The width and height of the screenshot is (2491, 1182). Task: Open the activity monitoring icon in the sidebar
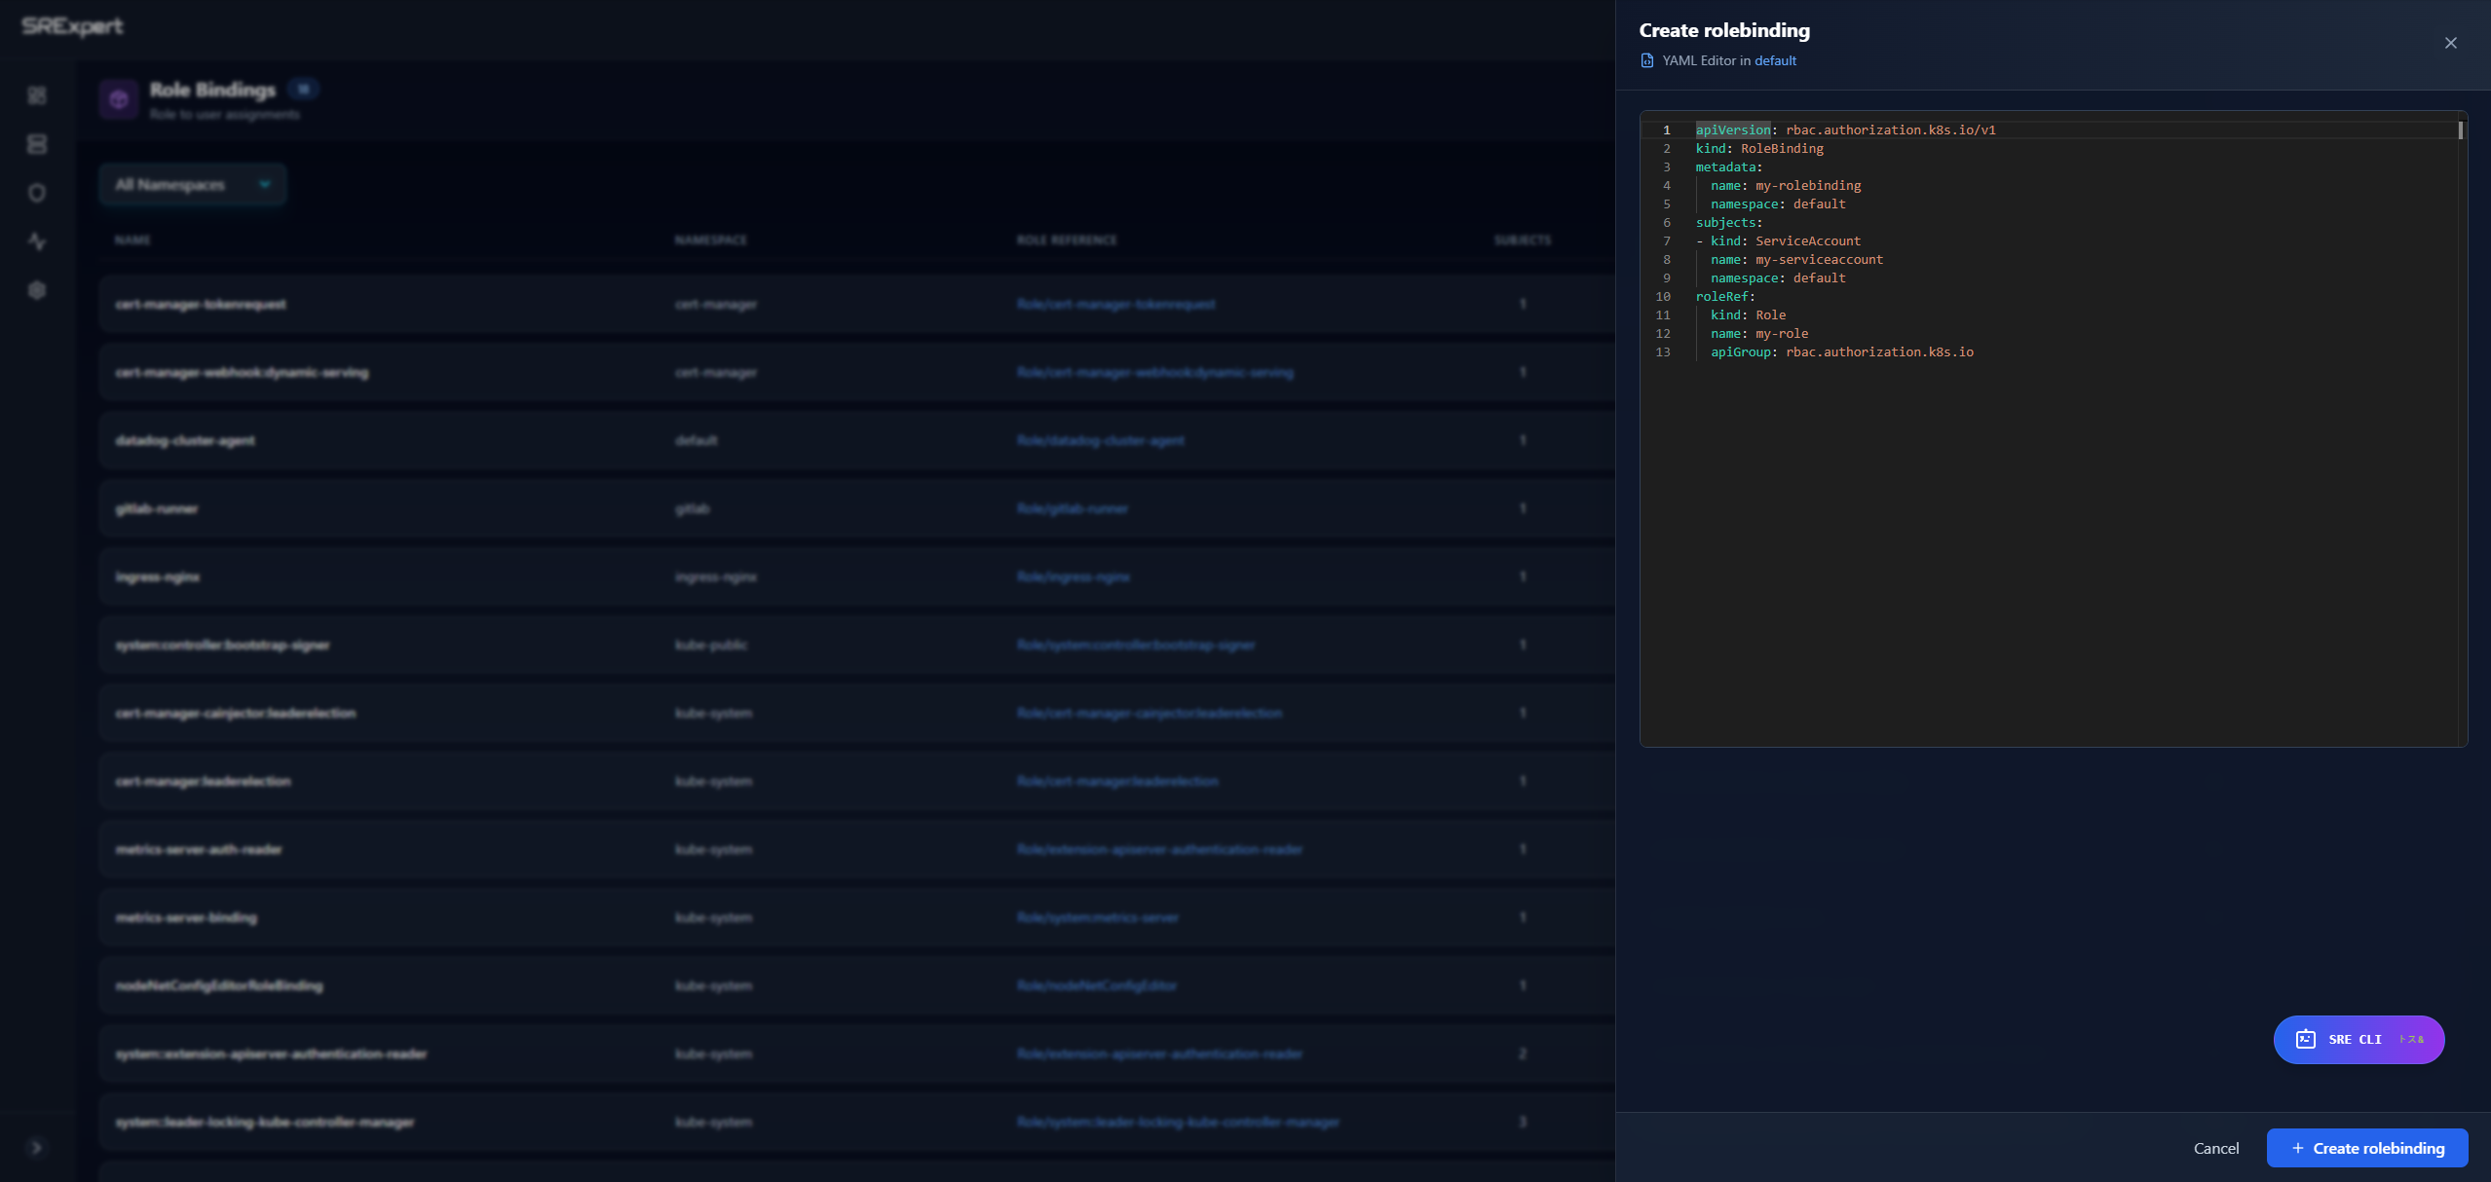37,241
